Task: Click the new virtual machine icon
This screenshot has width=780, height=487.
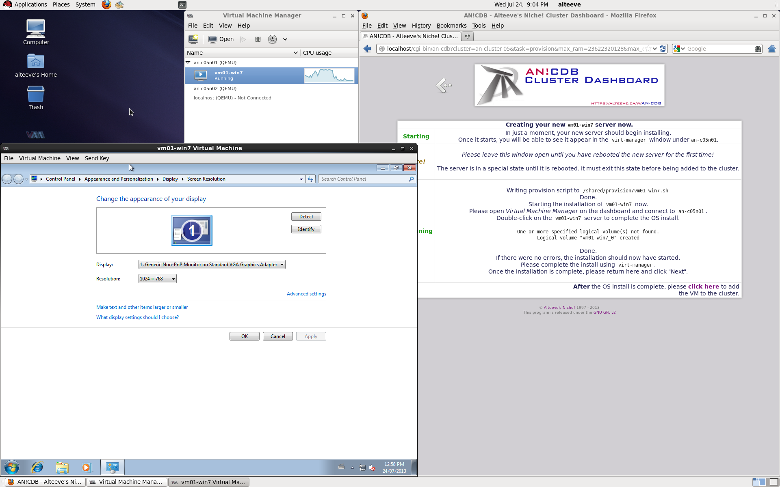Action: [193, 39]
